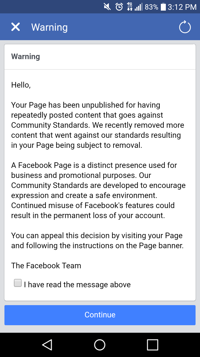Tap the 'I have read the message above' label
200x357 pixels.
[x=77, y=284]
